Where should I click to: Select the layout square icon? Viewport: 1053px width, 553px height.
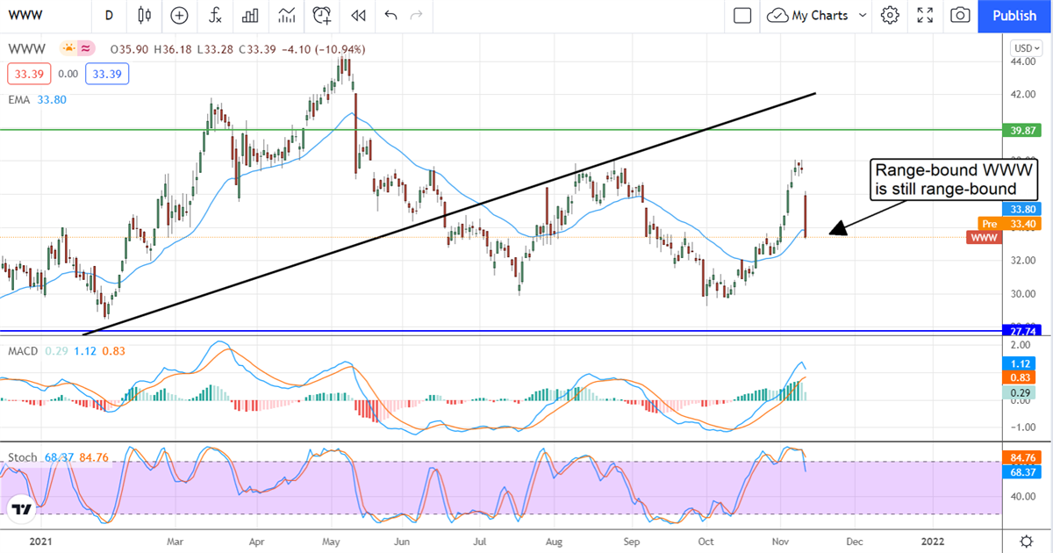click(742, 15)
